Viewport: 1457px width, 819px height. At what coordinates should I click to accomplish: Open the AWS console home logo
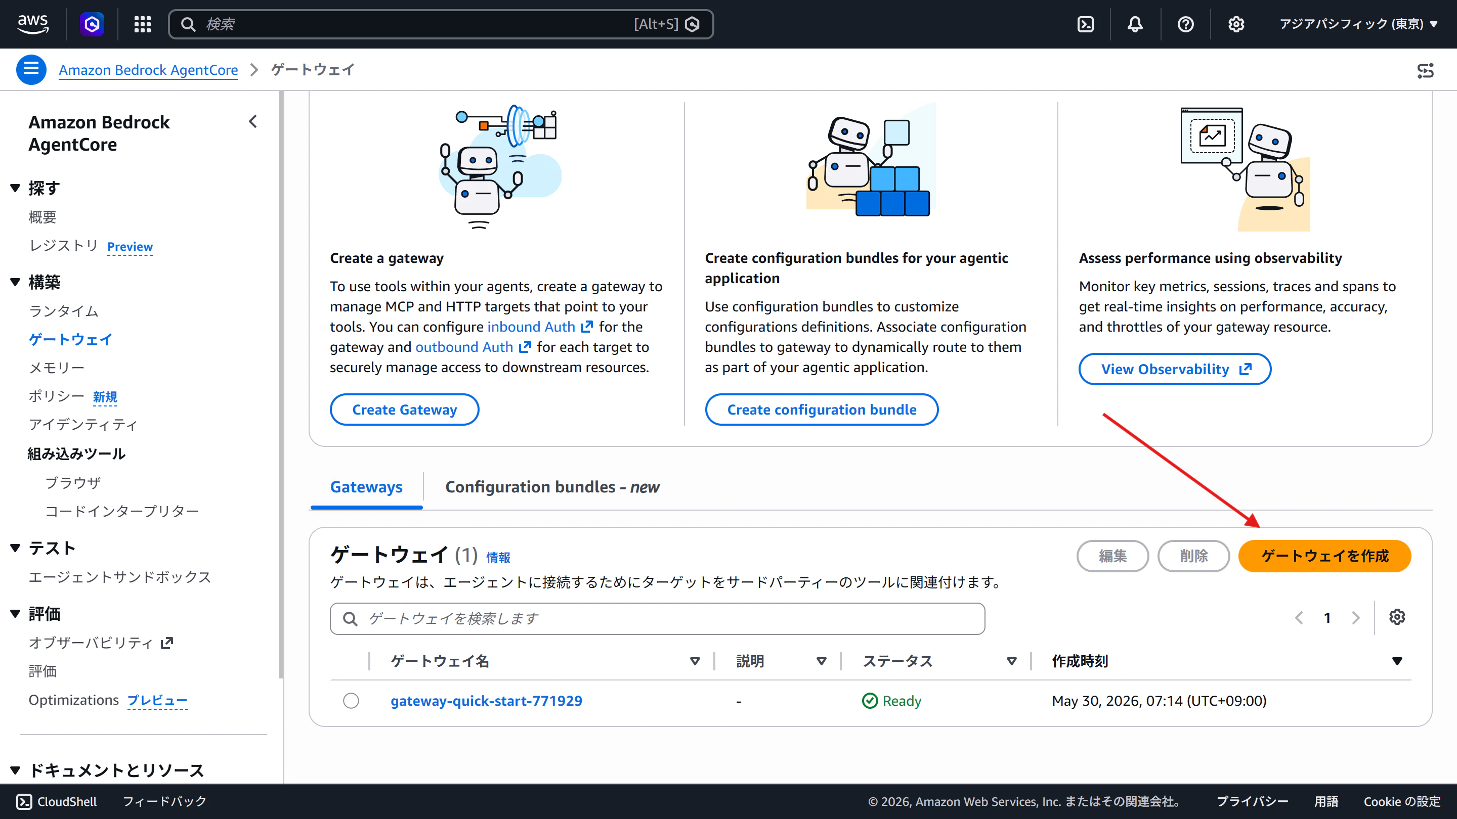(x=33, y=24)
